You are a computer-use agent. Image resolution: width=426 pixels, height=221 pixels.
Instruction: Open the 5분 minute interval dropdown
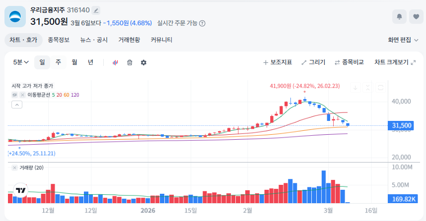pos(21,62)
